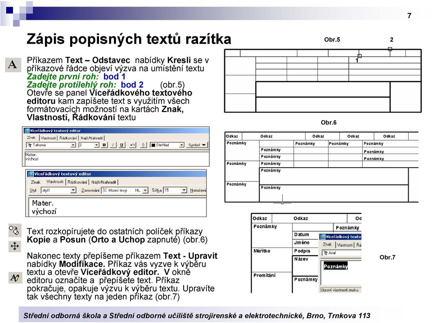Open the text height dropdown showing 2

point(96,145)
